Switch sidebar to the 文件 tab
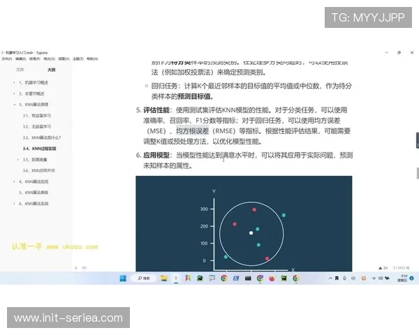This screenshot has width=419, height=335. click(20, 70)
